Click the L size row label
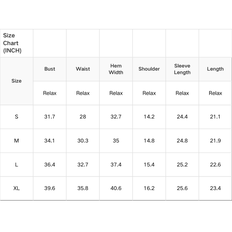The width and height of the screenshot is (232, 232). coord(16,165)
